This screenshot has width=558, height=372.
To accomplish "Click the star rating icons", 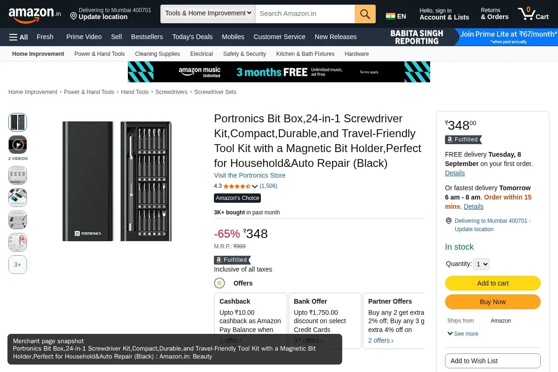I will click(237, 186).
